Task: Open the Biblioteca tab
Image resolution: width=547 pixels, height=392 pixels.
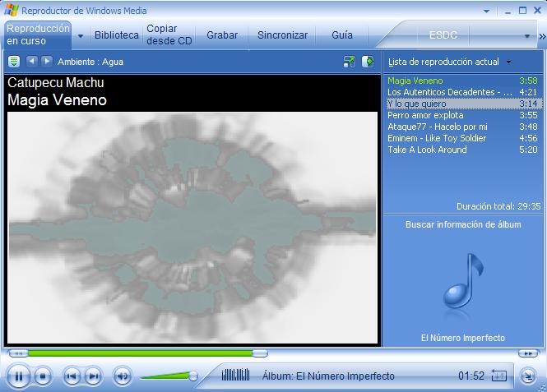Action: pos(117,35)
